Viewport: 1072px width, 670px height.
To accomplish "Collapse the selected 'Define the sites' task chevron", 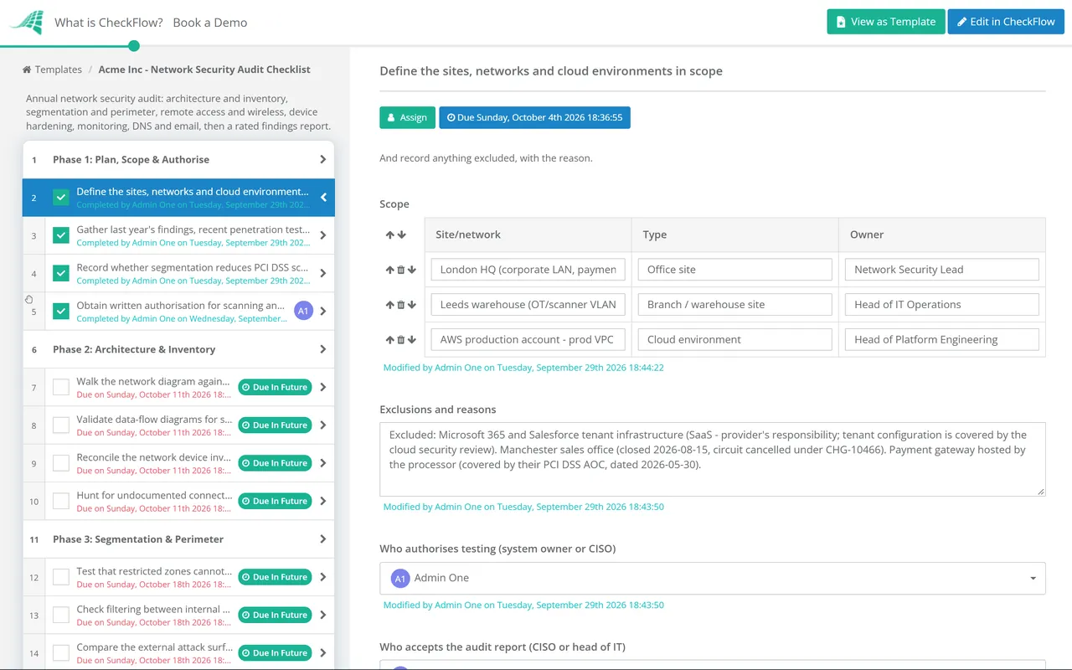I will pos(323,198).
